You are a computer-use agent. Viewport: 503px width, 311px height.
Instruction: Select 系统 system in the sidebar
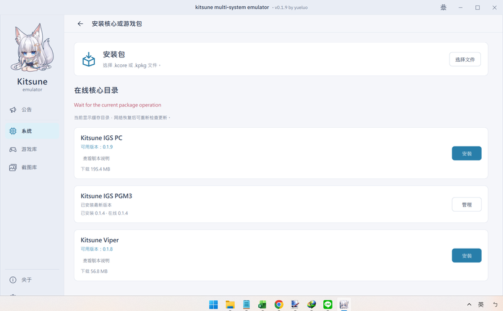pos(32,131)
